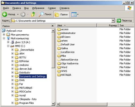Sort by the Имя column header
Image resolution: width=135 pixels, height=107 pixels.
click(x=77, y=26)
